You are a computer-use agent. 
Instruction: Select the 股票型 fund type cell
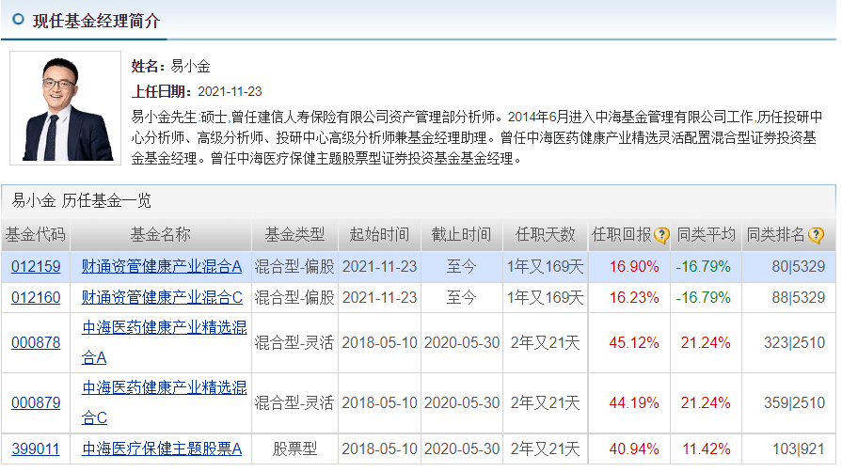pos(294,448)
